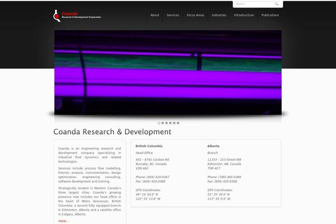Click the Coanda Research & Development heading

[113, 132]
